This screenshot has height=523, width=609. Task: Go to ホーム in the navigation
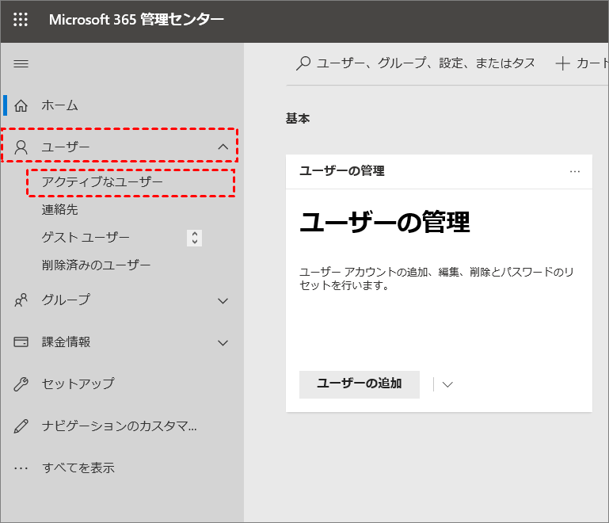pos(60,105)
